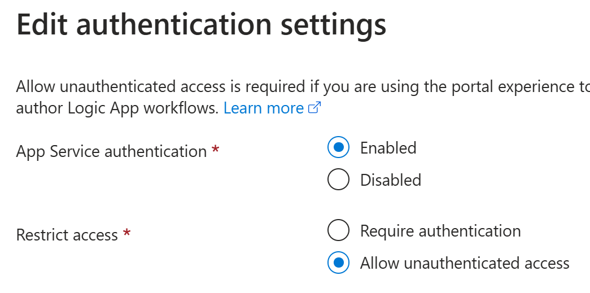Image resolution: width=590 pixels, height=293 pixels.
Task: Click the word 'settings' in the heading
Action: pos(334,26)
